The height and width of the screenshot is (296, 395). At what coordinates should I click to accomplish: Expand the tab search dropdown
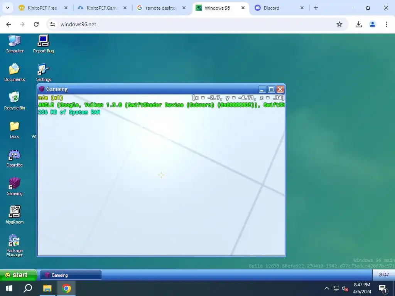(x=8, y=8)
